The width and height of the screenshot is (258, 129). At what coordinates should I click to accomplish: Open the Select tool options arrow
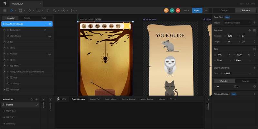[16, 11]
